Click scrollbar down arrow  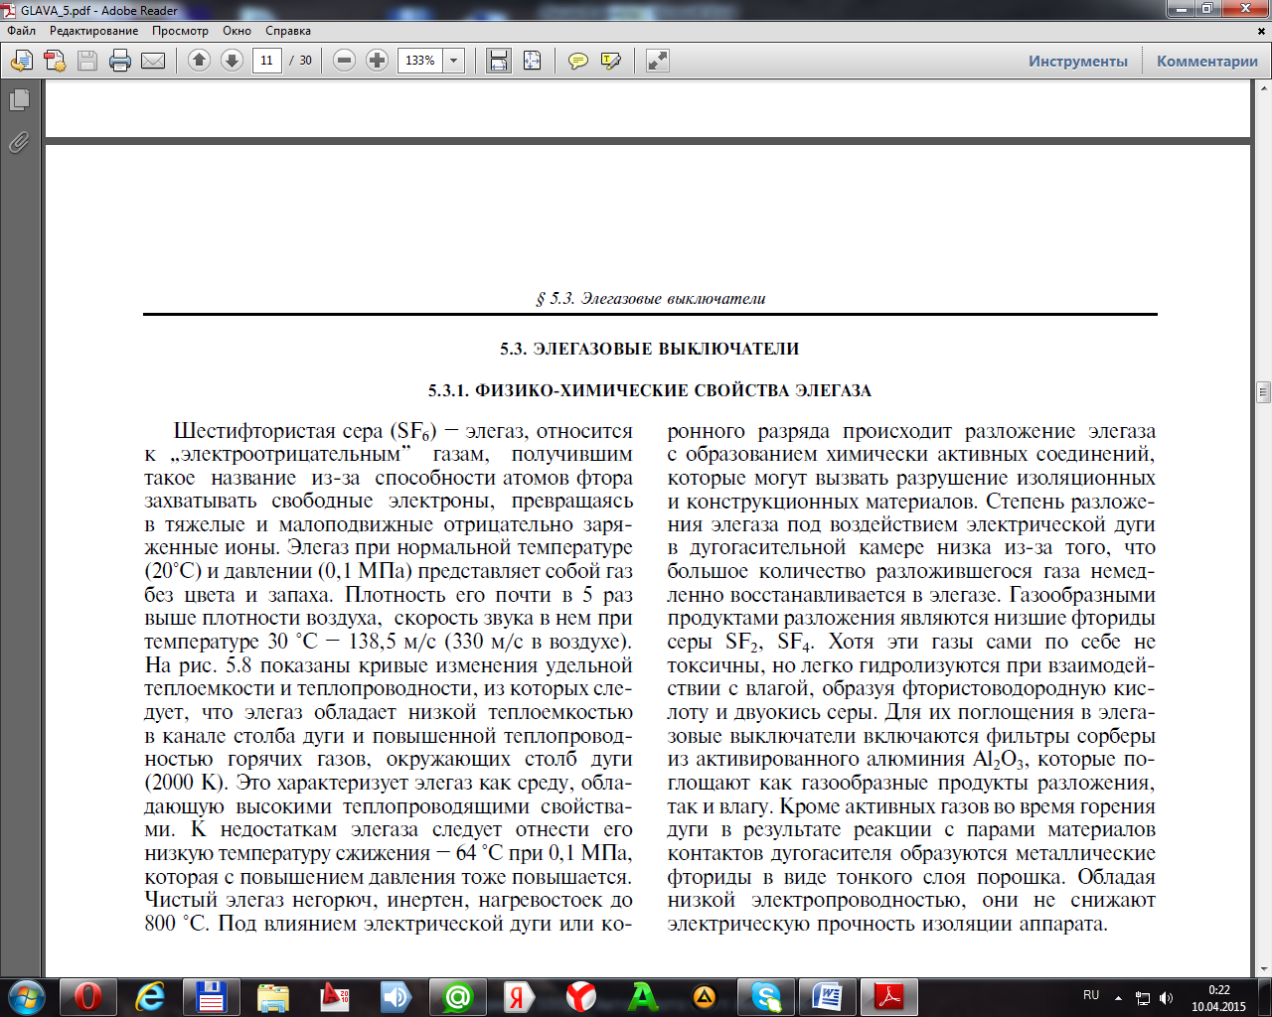pyautogui.click(x=1263, y=968)
